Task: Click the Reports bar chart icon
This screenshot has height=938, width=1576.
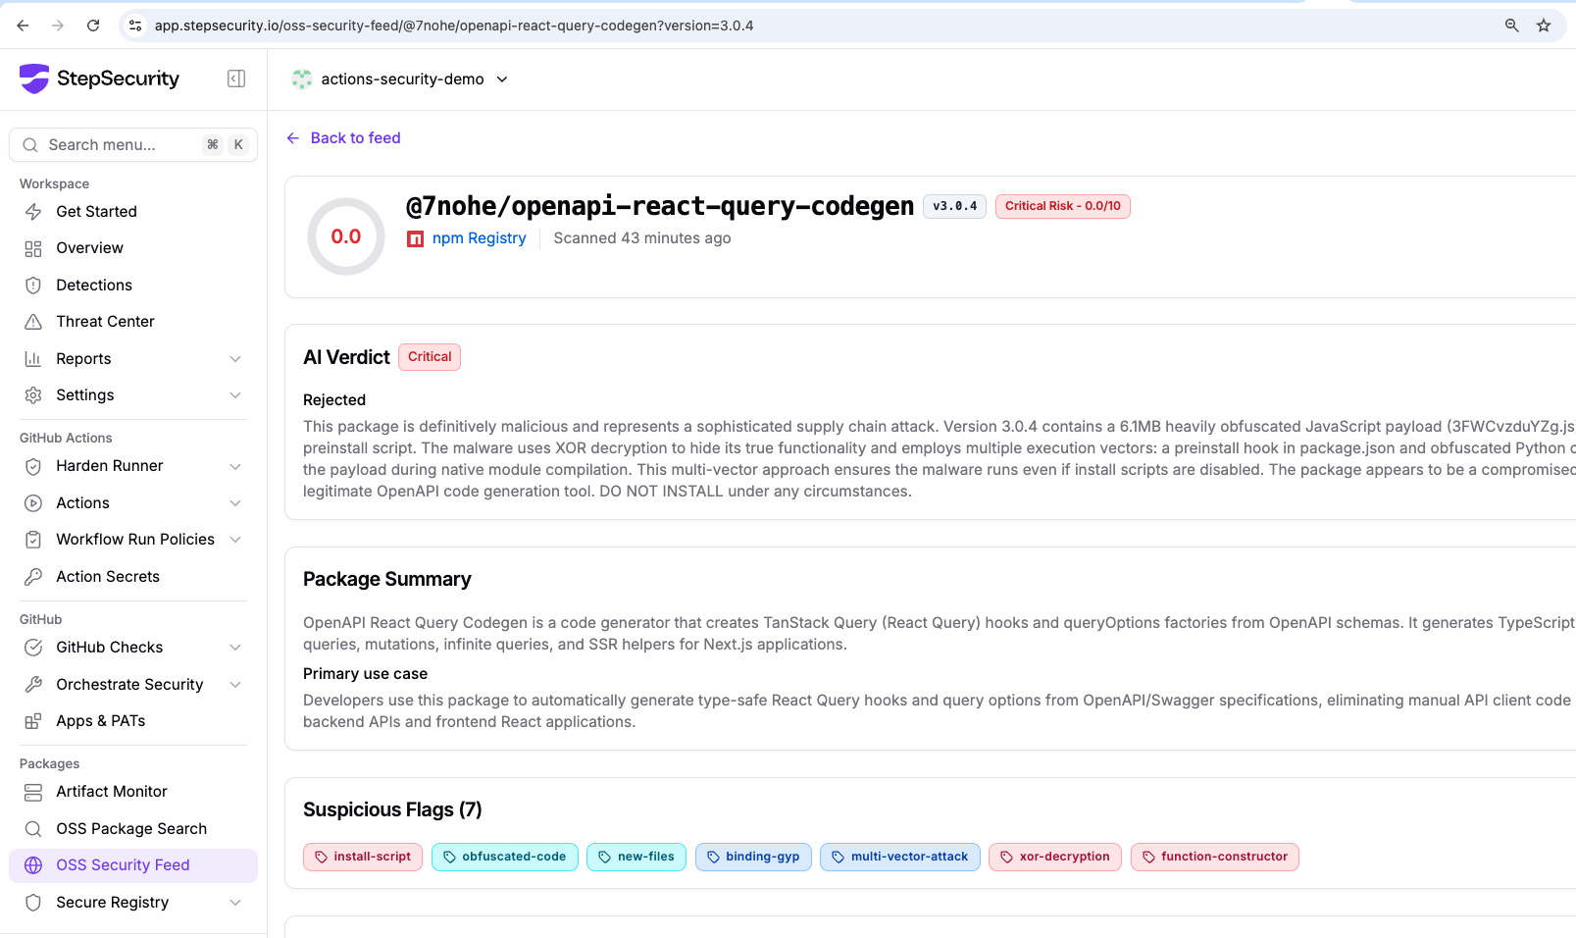Action: tap(33, 359)
